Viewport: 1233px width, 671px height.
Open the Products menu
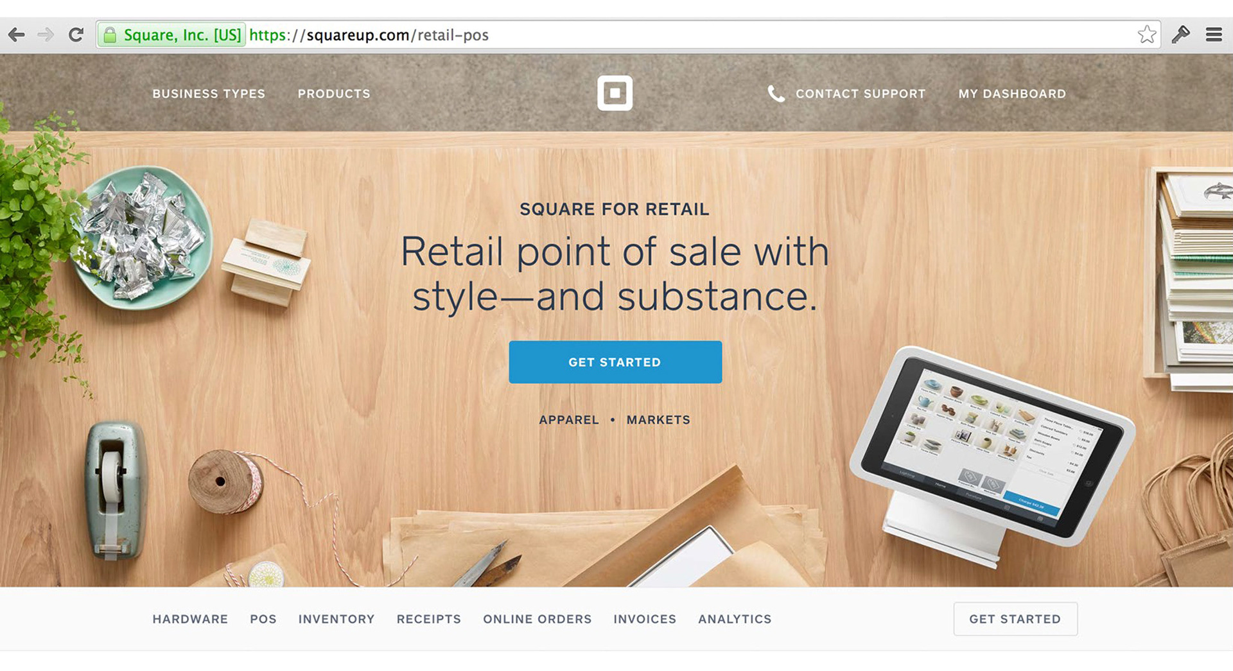tap(334, 94)
